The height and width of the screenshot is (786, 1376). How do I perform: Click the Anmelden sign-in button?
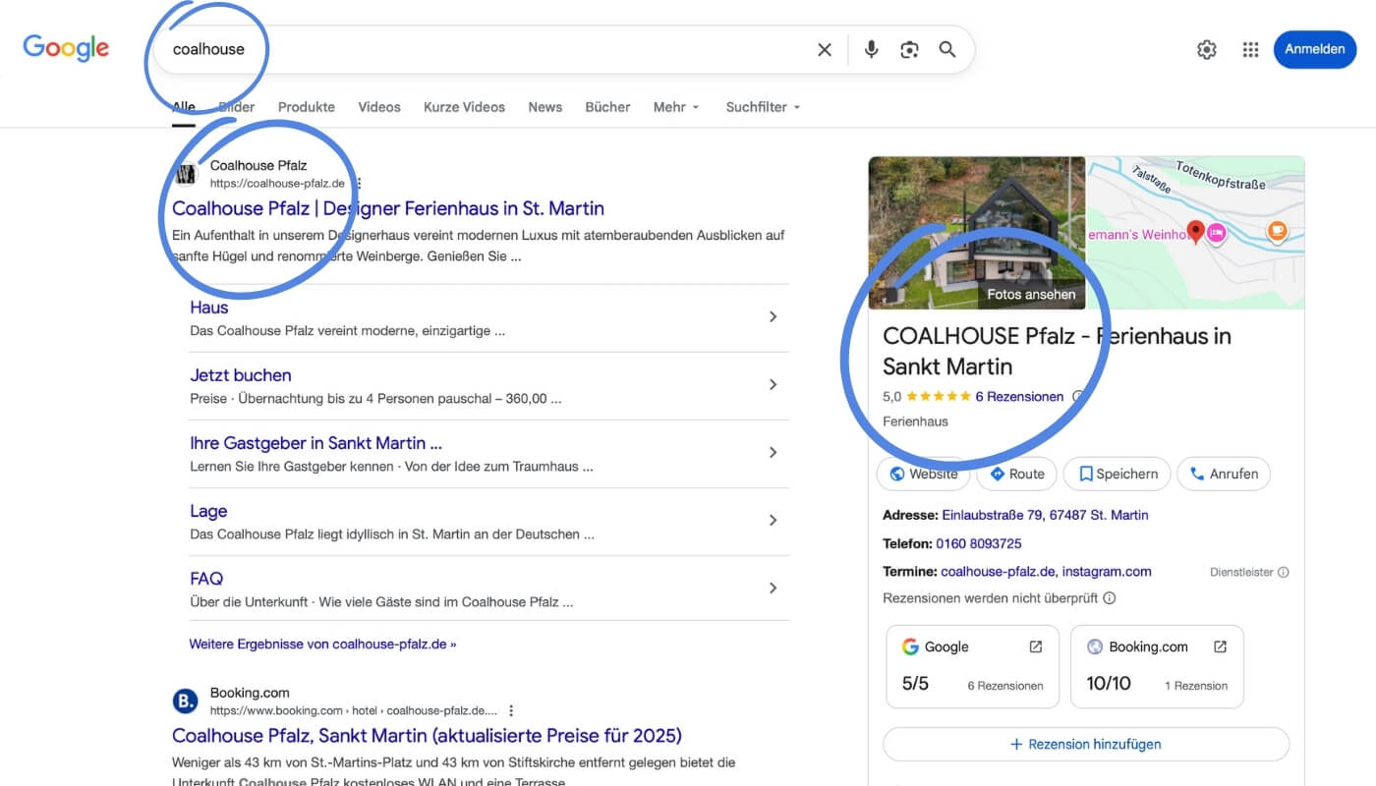pyautogui.click(x=1314, y=50)
